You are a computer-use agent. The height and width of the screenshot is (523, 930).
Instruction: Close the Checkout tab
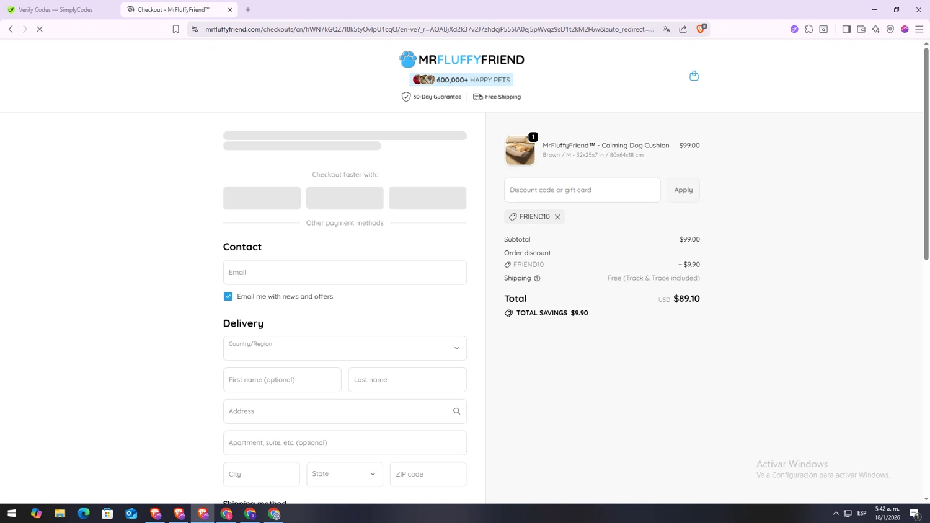pos(230,10)
